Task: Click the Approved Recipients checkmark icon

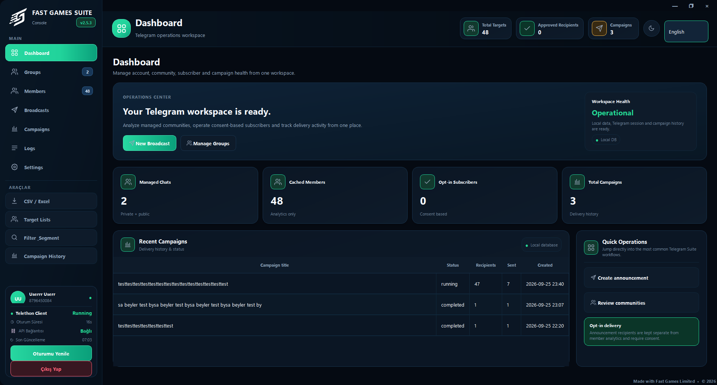Action: point(527,28)
